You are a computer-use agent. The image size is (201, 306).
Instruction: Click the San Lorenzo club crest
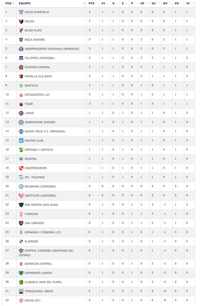click(x=21, y=223)
